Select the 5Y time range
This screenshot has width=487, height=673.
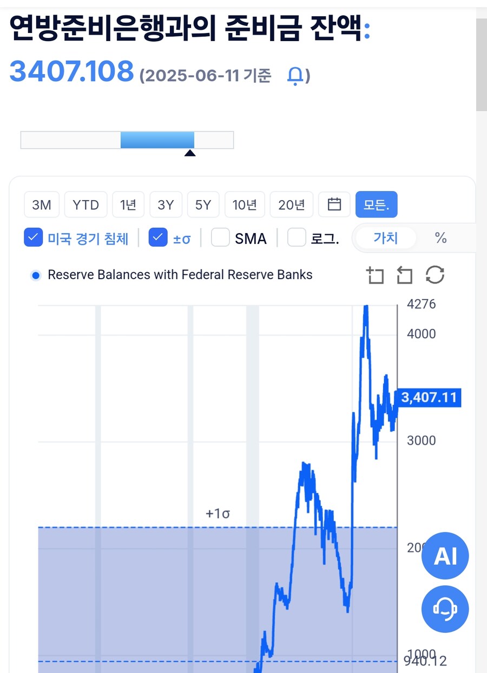coord(203,204)
